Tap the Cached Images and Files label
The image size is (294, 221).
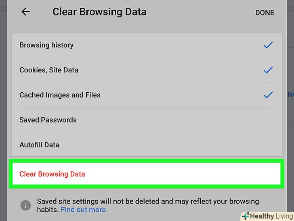pos(60,95)
